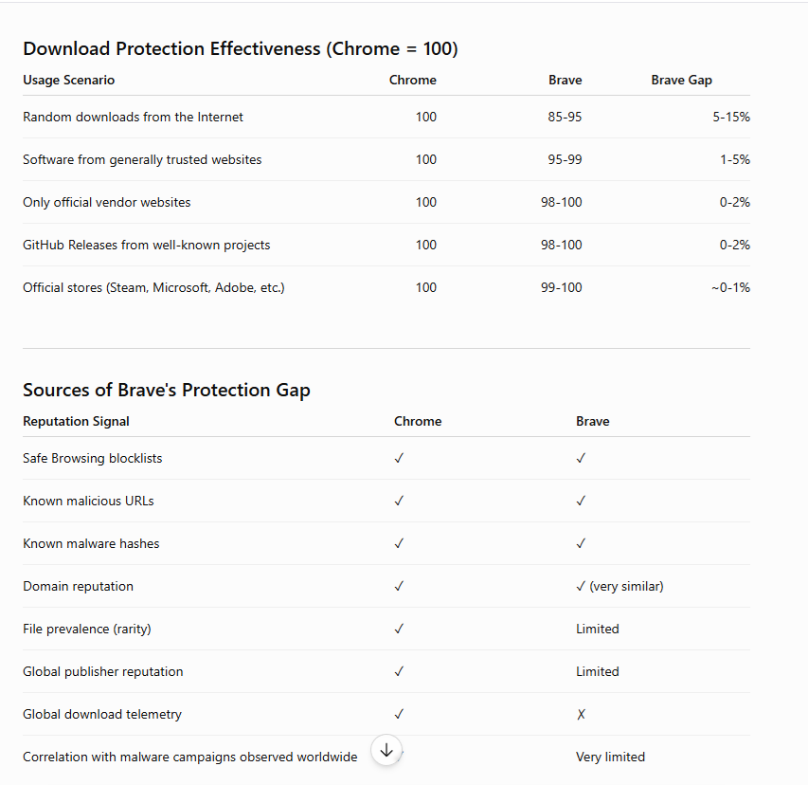This screenshot has width=808, height=785.
Task: Click the scroll-to-bottom down arrow button
Action: (x=386, y=751)
